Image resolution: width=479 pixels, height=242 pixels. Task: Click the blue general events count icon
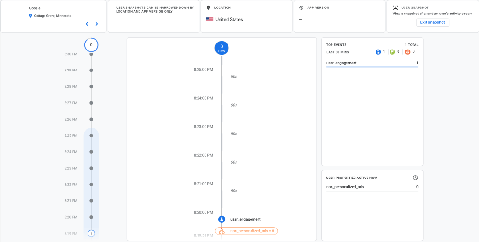pos(378,52)
